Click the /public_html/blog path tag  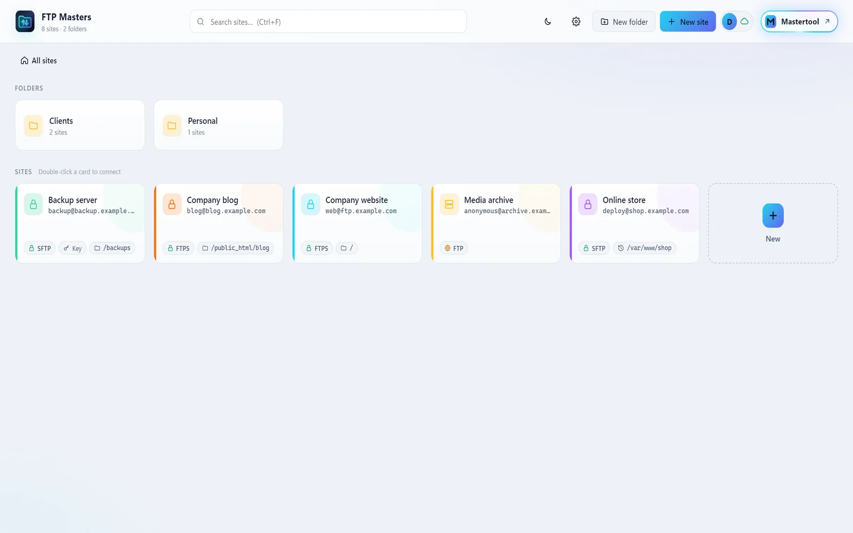pyautogui.click(x=236, y=248)
